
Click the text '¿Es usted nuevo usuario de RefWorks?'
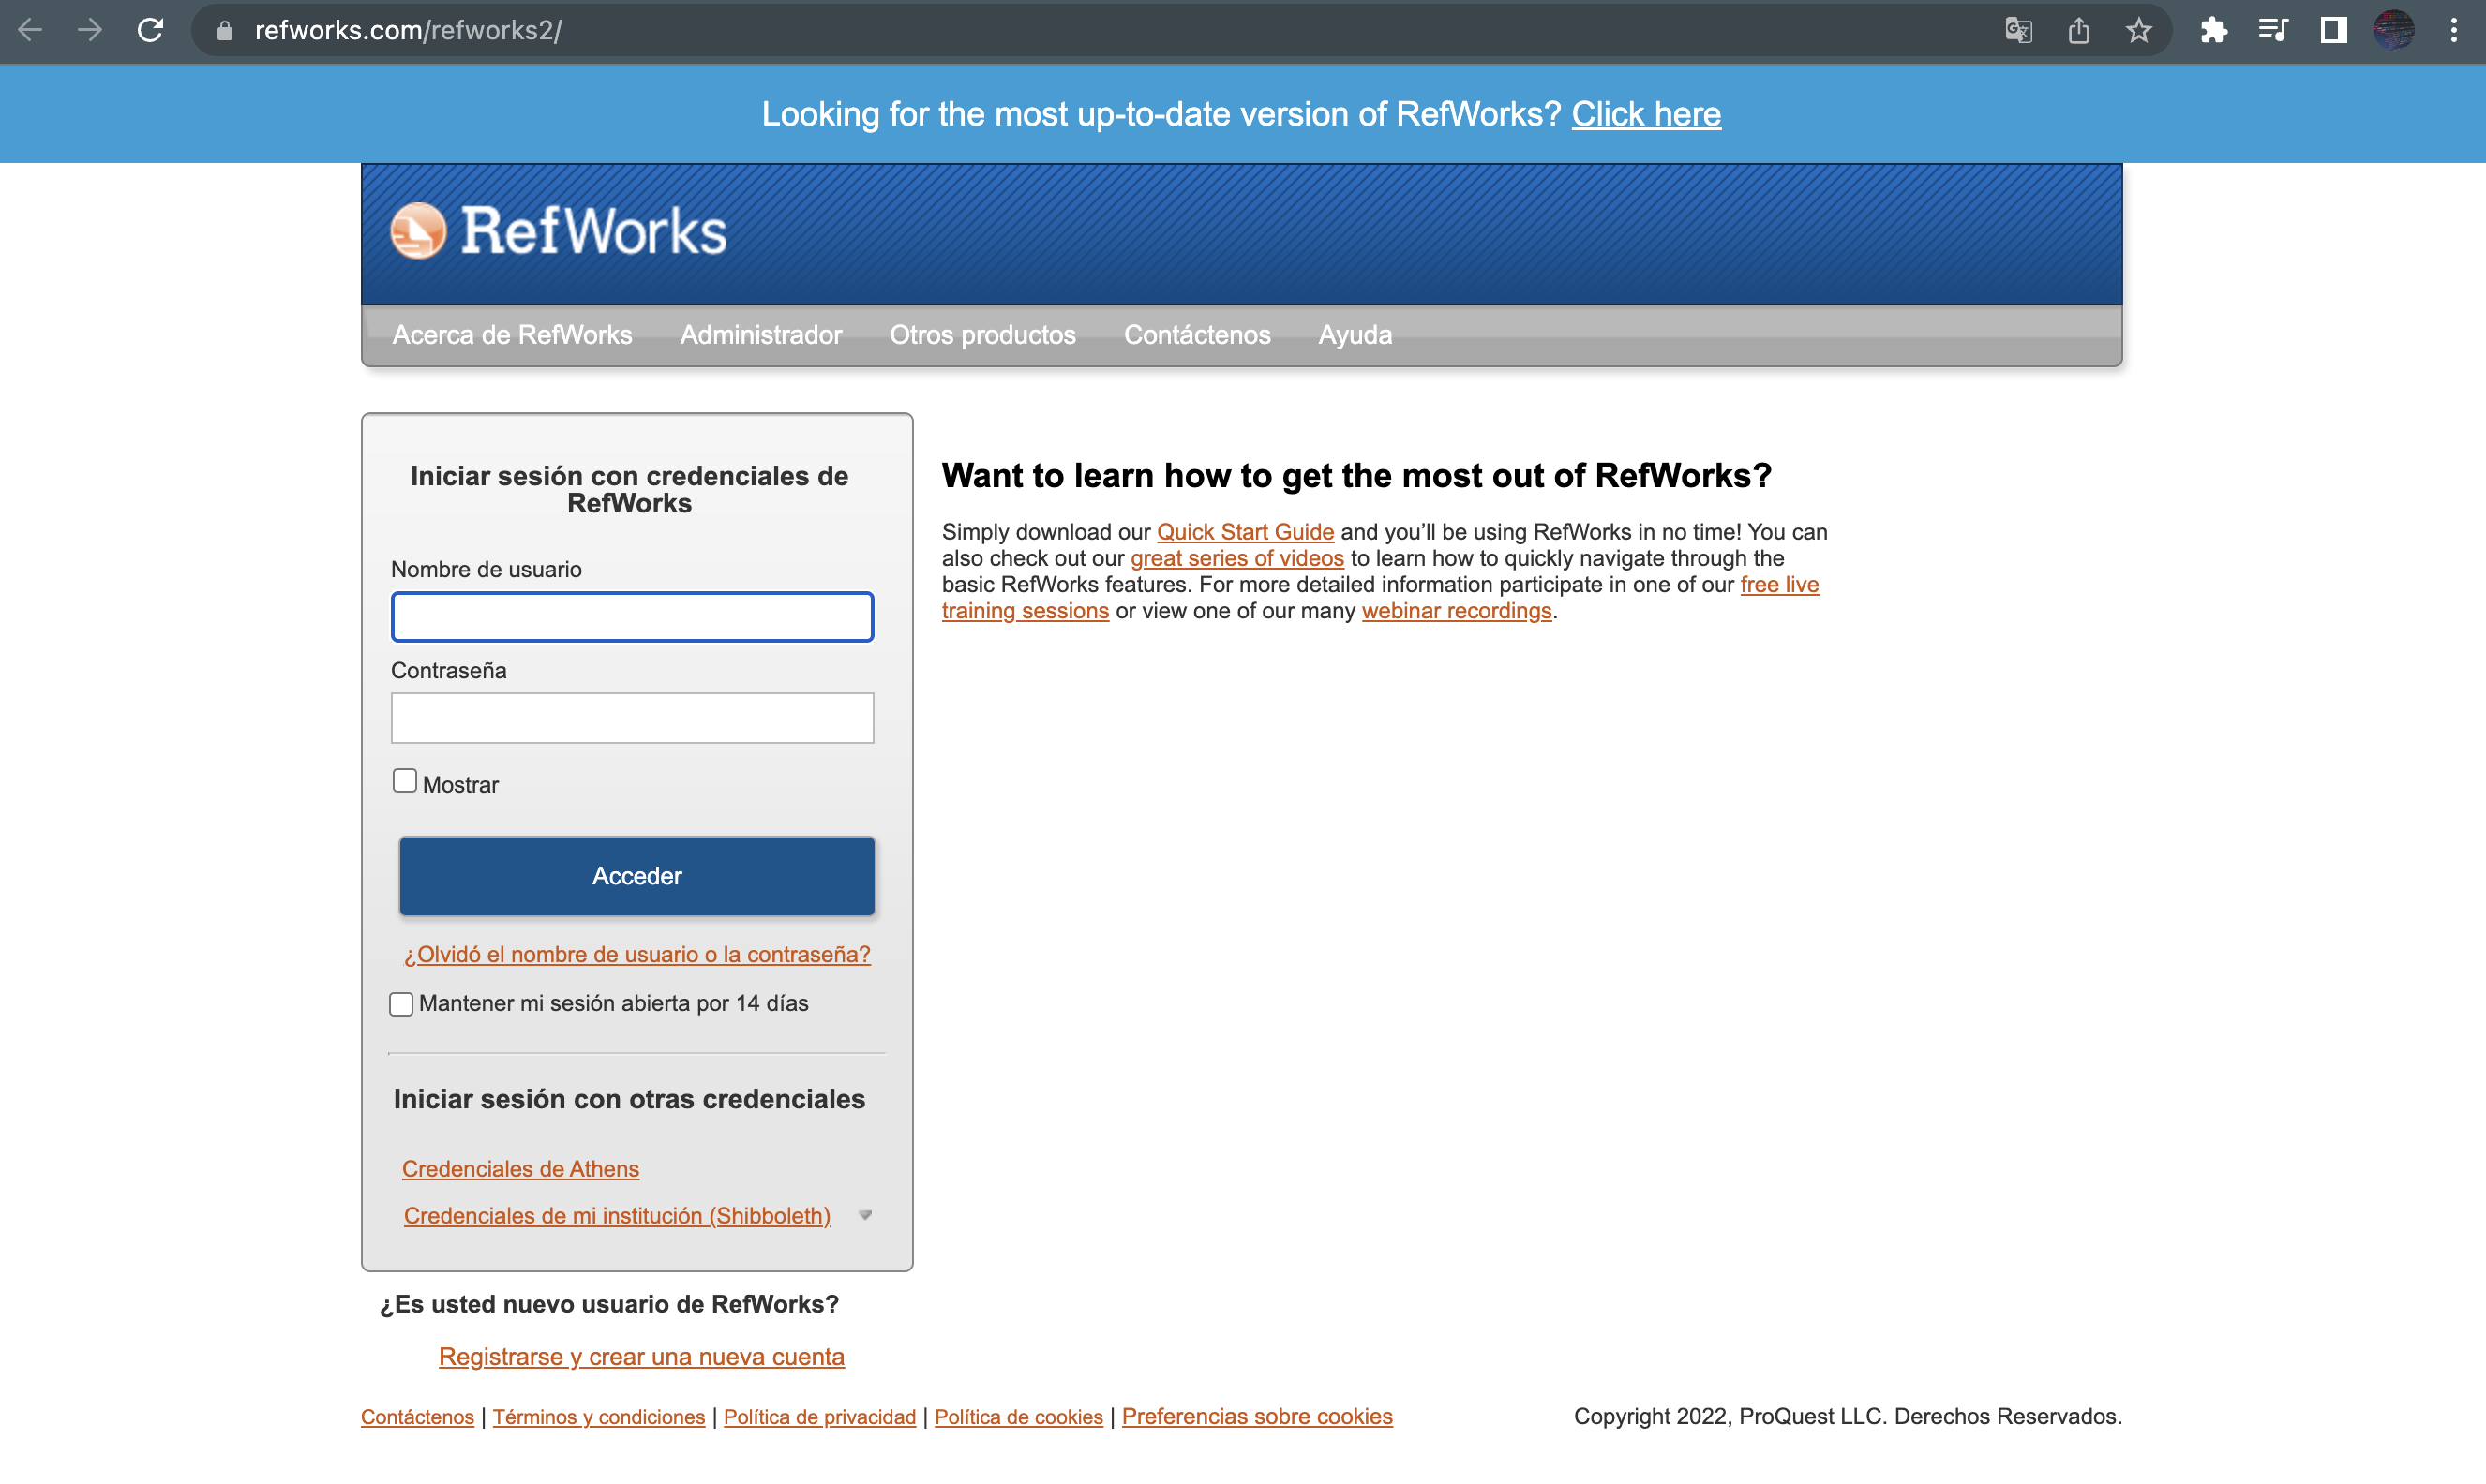(609, 1304)
